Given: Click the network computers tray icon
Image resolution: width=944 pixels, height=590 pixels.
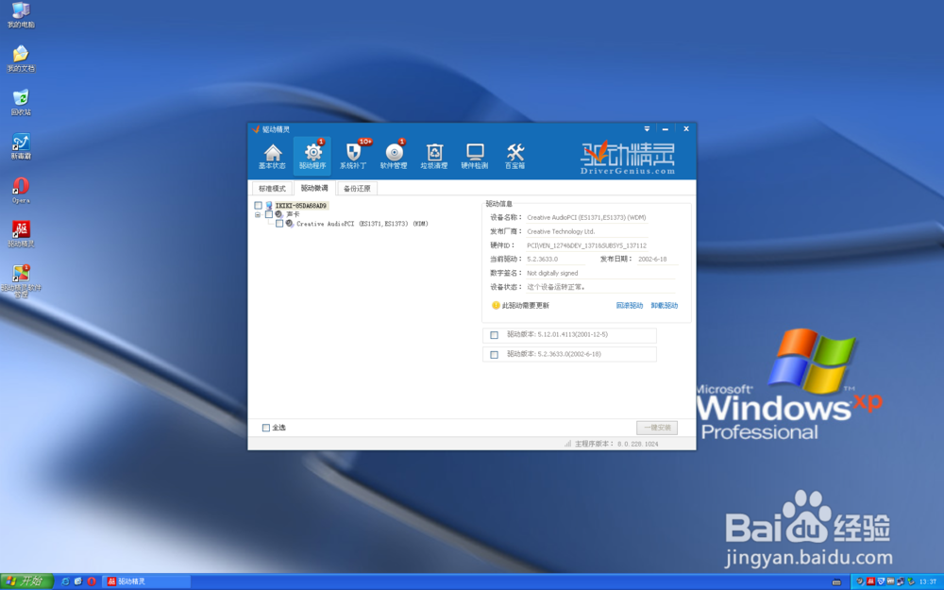Looking at the screenshot, I should coord(901,582).
